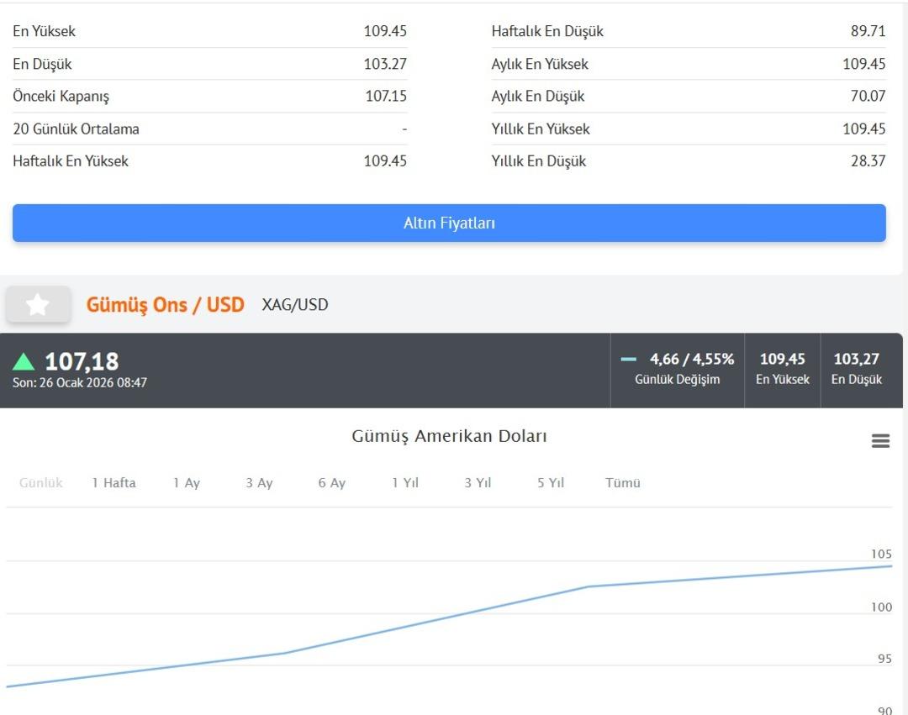Switch chart to 1 Hafta range

coord(113,483)
